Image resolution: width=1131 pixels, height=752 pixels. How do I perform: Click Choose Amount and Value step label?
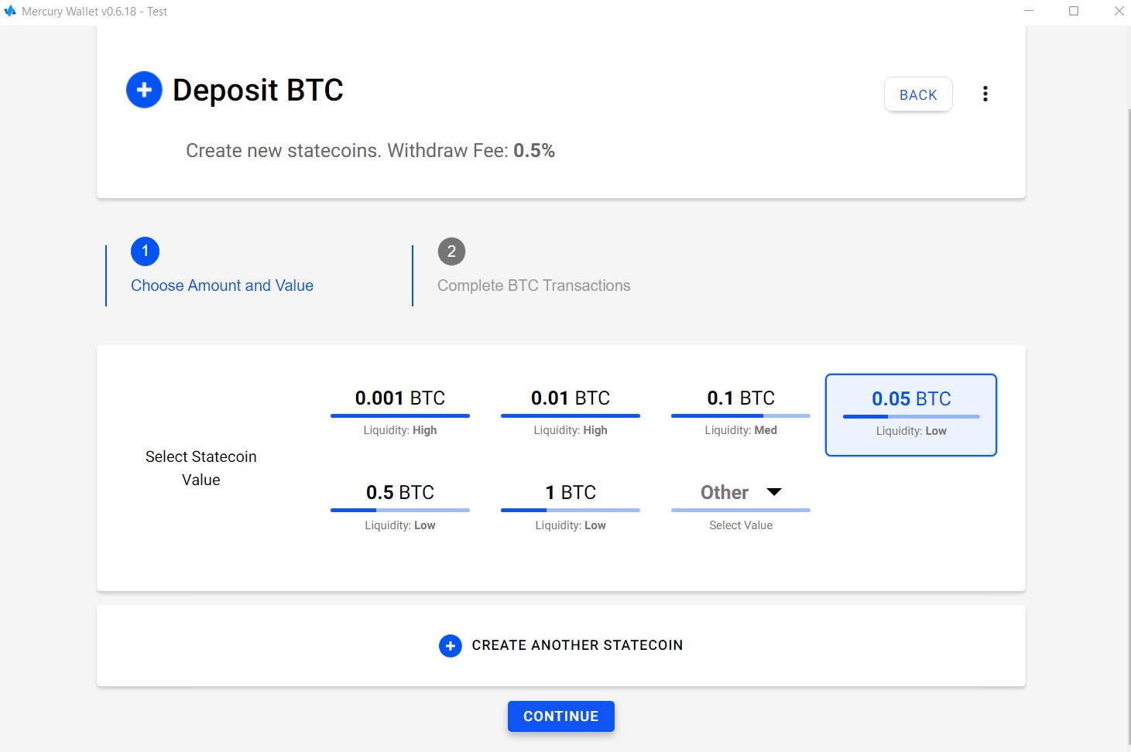pyautogui.click(x=222, y=285)
